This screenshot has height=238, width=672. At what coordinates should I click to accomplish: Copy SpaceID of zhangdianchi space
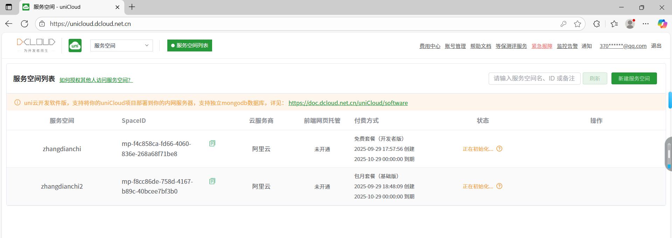click(212, 143)
